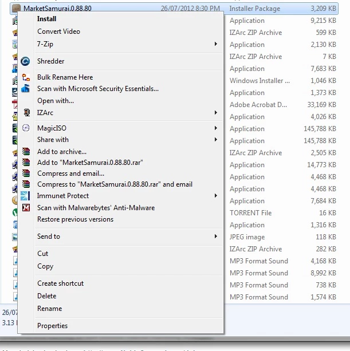Click the MP3 Format Sound 1,574 KB row
Viewport: 350px width, 351px height.
coord(283,297)
